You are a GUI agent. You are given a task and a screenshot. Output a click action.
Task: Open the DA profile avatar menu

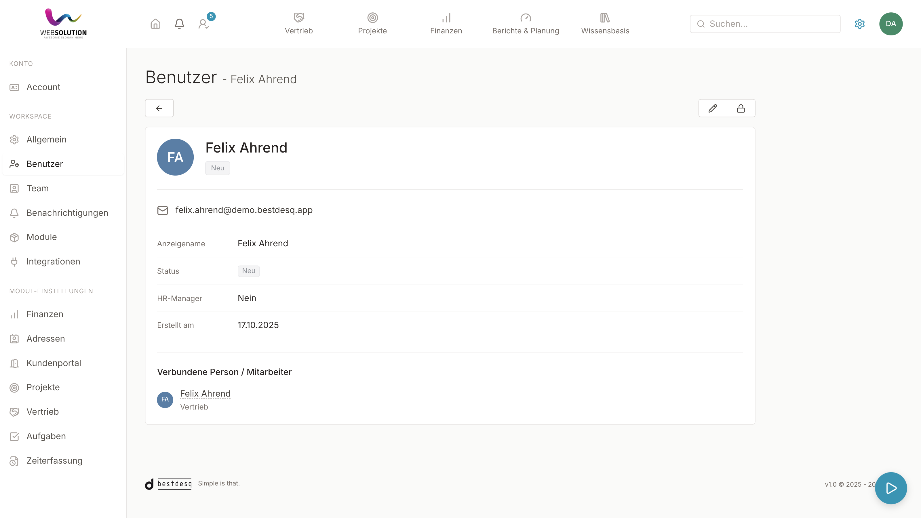point(890,24)
